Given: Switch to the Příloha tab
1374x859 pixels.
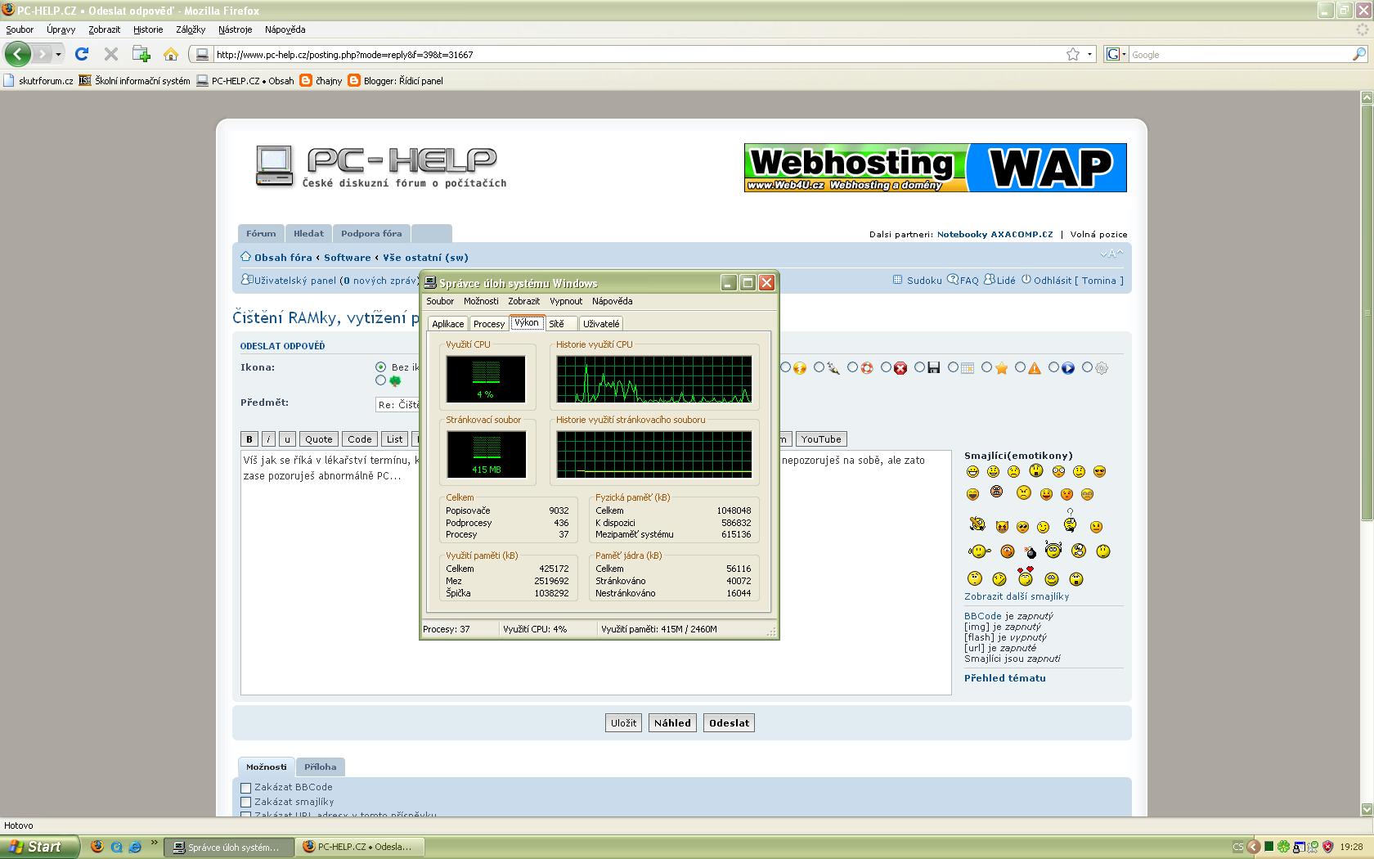Looking at the screenshot, I should (x=321, y=767).
